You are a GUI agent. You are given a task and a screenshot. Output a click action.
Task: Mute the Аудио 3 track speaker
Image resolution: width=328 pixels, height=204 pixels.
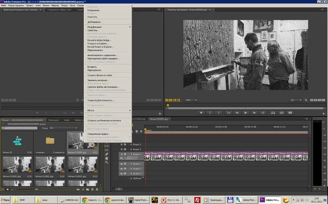tap(122, 174)
